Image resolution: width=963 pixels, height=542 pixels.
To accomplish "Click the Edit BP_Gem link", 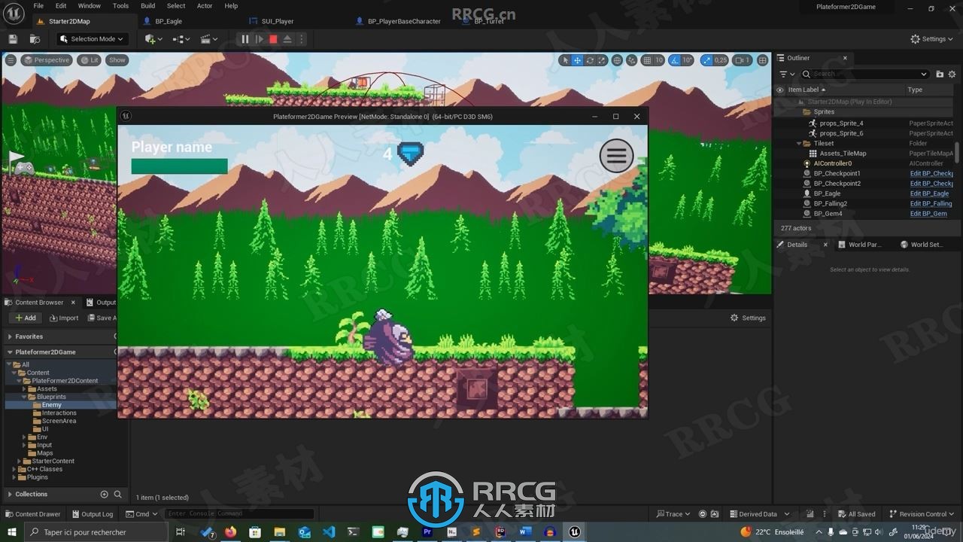I will tap(928, 214).
